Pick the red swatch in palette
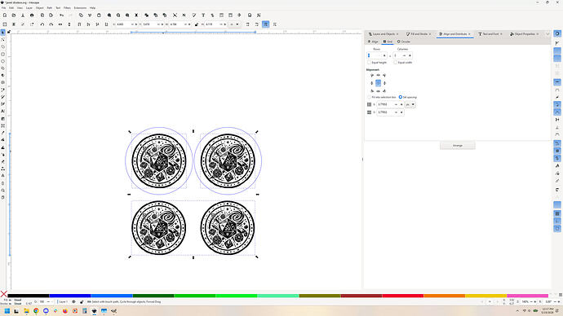This screenshot has width=563, height=316. [403, 296]
